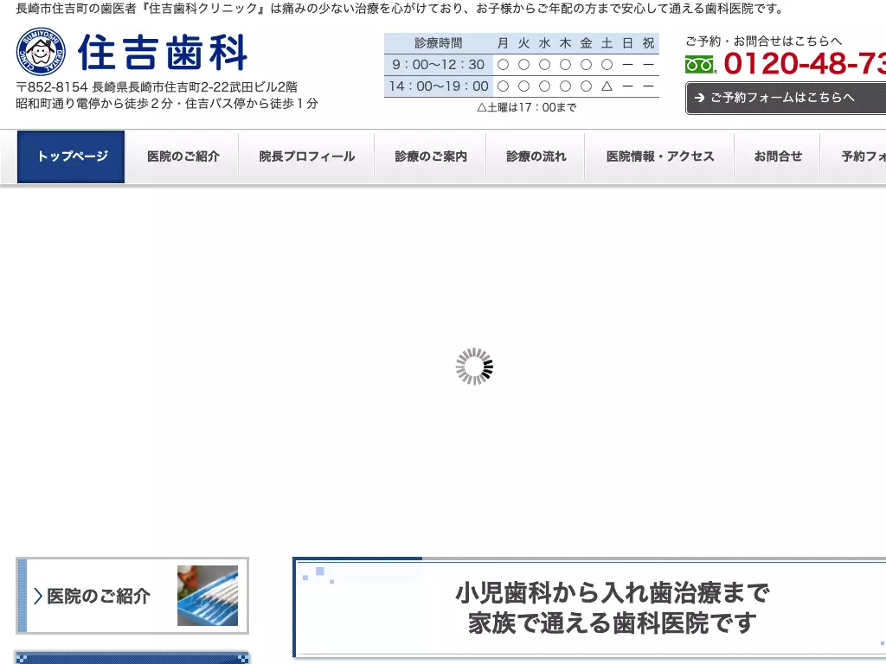Click the 小児歯科から入れ歯治療まで heading

[613, 593]
